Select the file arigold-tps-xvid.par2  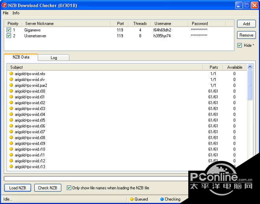click(x=31, y=85)
